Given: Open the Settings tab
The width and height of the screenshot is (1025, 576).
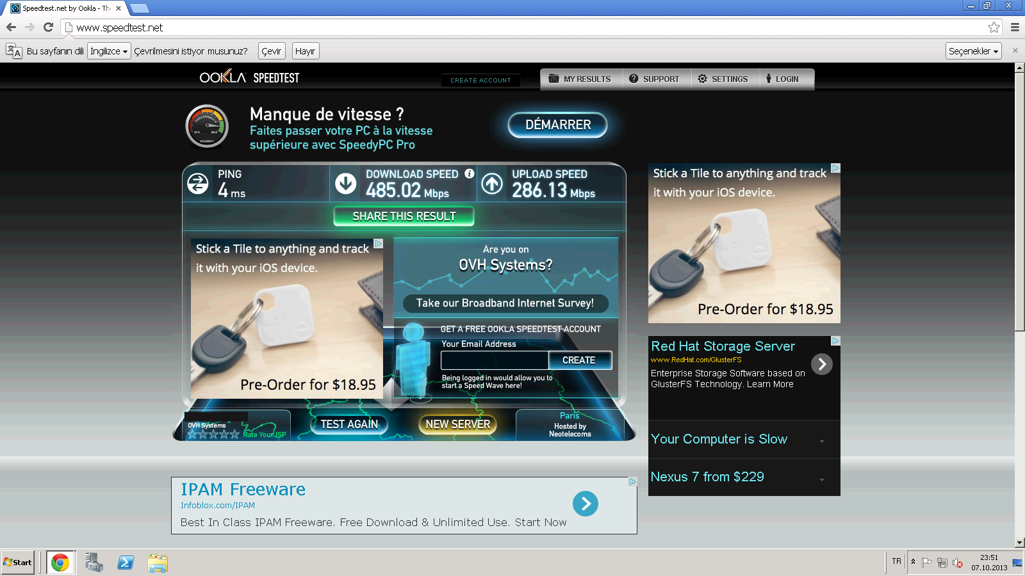Looking at the screenshot, I should pyautogui.click(x=723, y=79).
